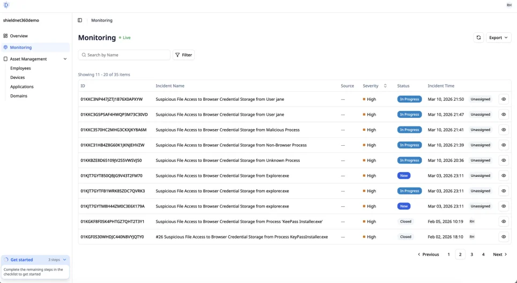Viewport: 517px width, 283px height.
Task: Click the Source column header
Action: tap(347, 86)
